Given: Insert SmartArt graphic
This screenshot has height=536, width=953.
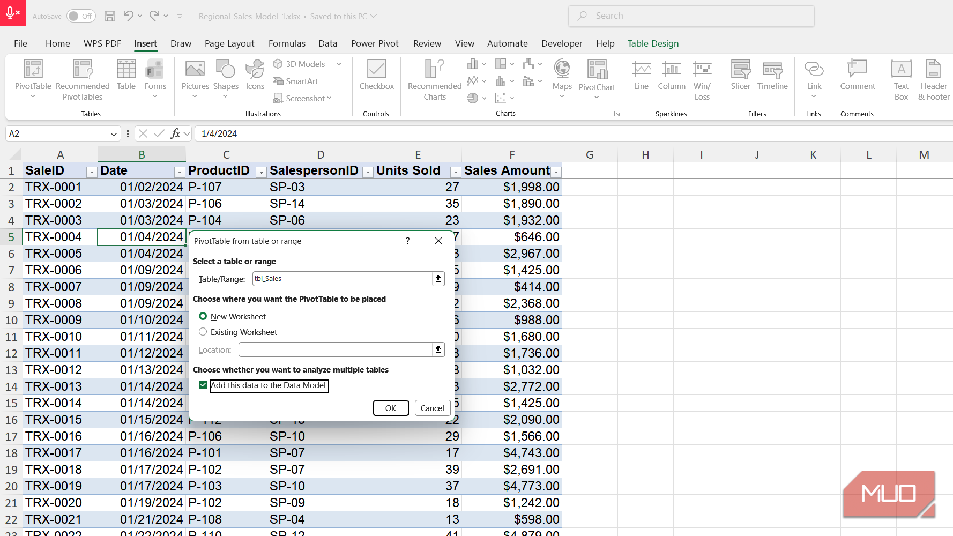Looking at the screenshot, I should coord(295,81).
